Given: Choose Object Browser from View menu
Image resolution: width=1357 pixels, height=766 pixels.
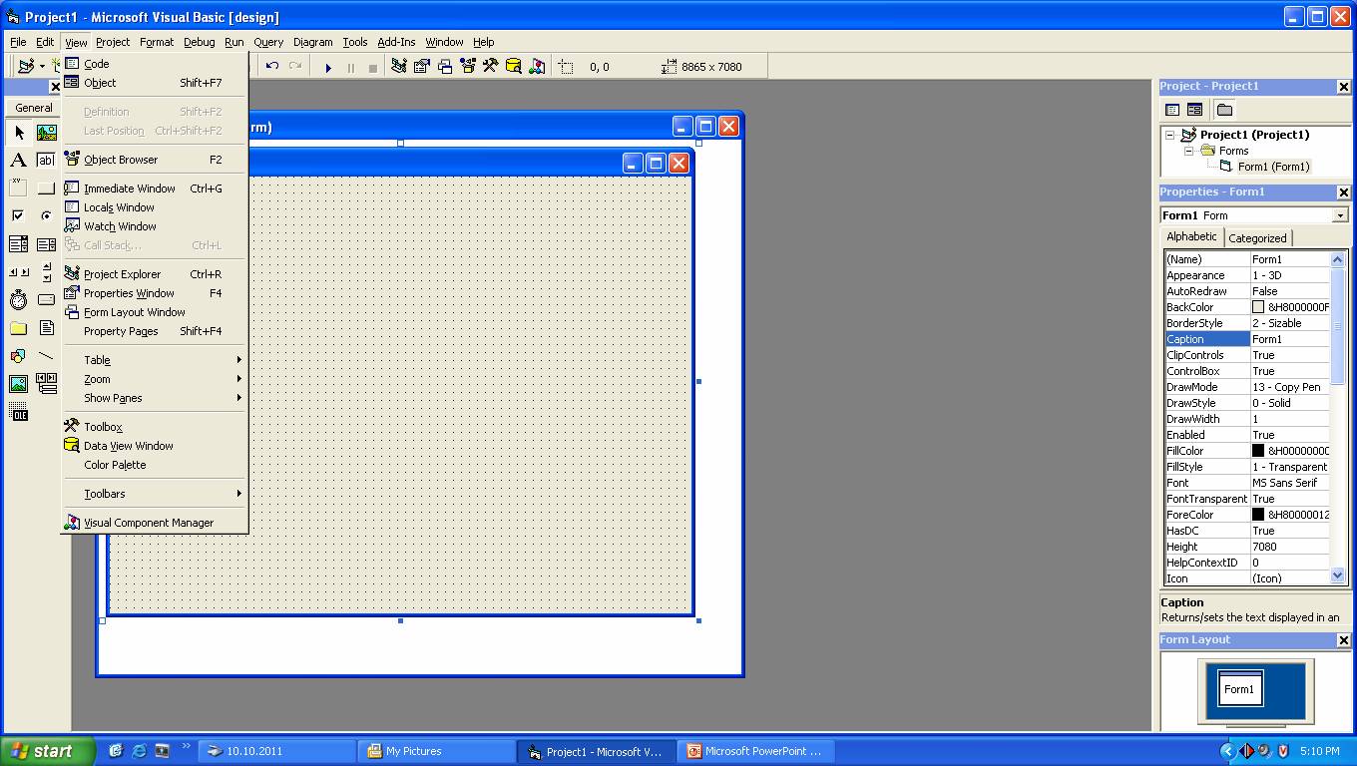Looking at the screenshot, I should coord(155,160).
